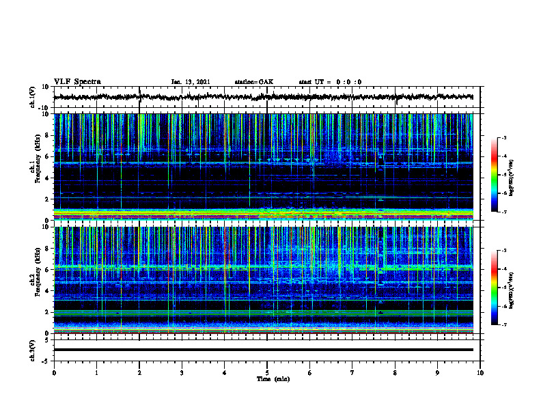This screenshot has height=418, width=541.
Task: Click time axis tick label "9"
Action: 437,373
